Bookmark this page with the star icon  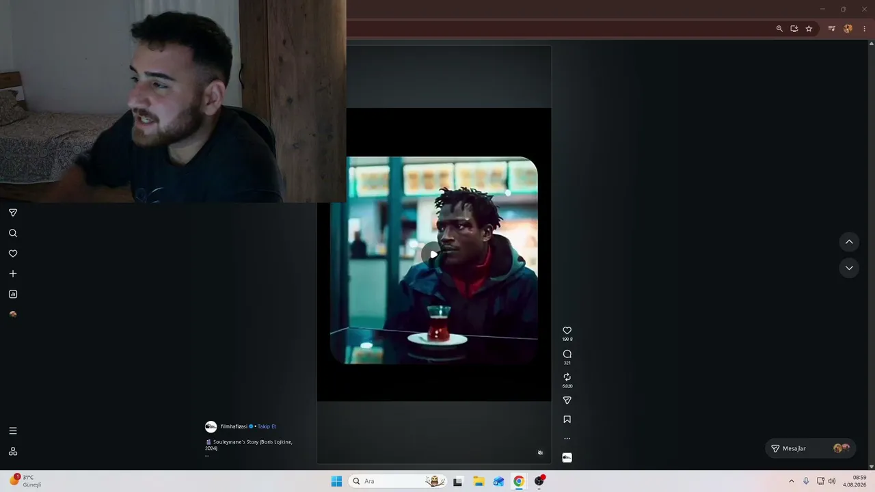tap(809, 29)
